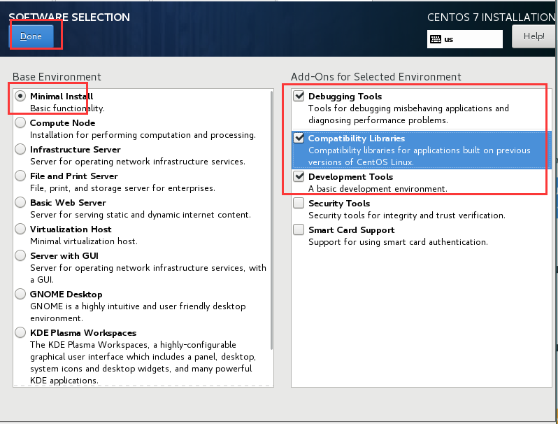Disable Compatibility Libraries checkbox
The width and height of the screenshot is (558, 424).
(299, 139)
